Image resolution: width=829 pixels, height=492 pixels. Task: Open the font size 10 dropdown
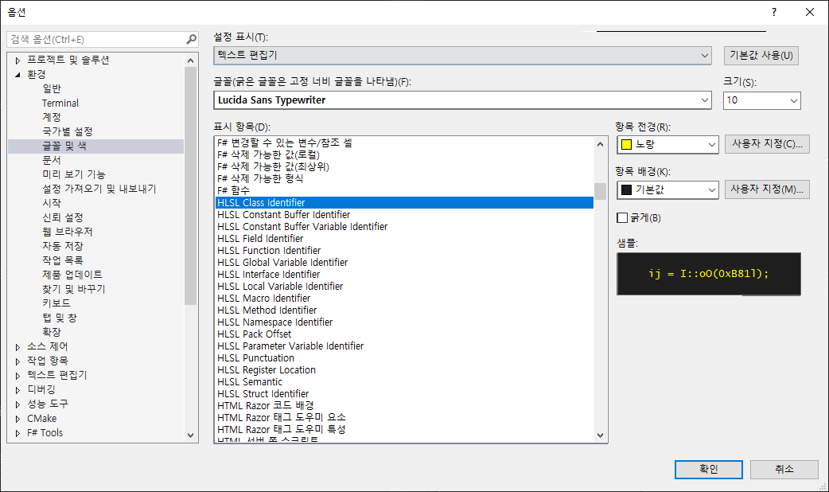[x=762, y=100]
